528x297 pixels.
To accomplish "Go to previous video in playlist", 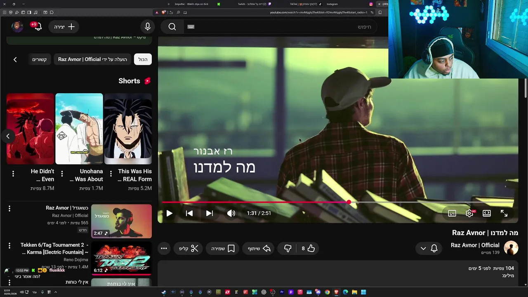I will pos(189,213).
